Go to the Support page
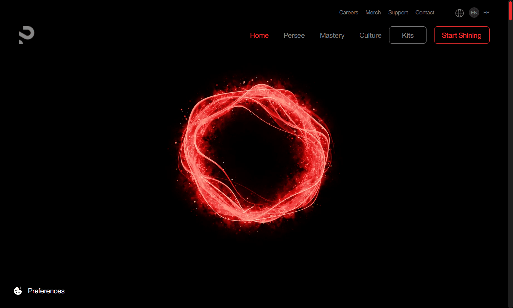 click(398, 12)
